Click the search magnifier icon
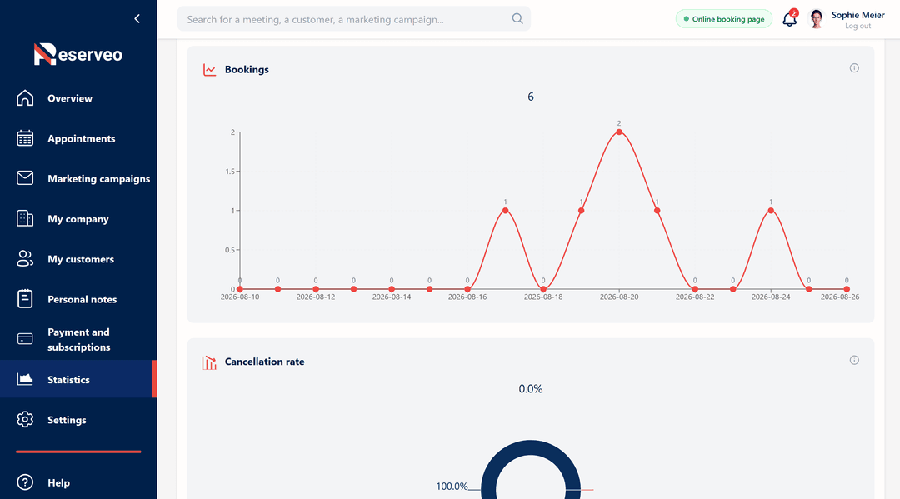The width and height of the screenshot is (900, 499). tap(517, 19)
